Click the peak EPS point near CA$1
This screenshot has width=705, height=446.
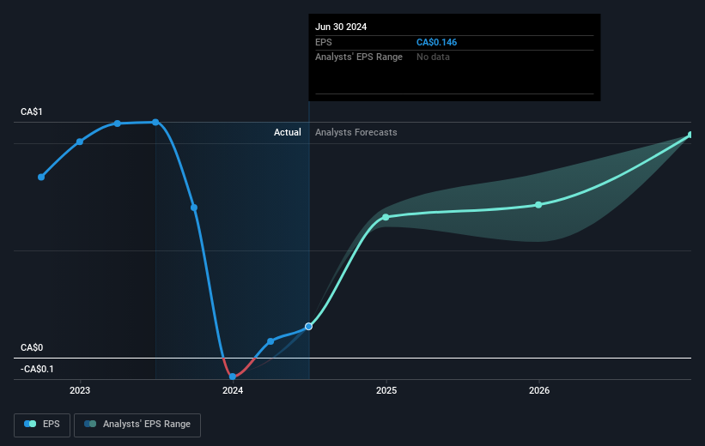[155, 122]
